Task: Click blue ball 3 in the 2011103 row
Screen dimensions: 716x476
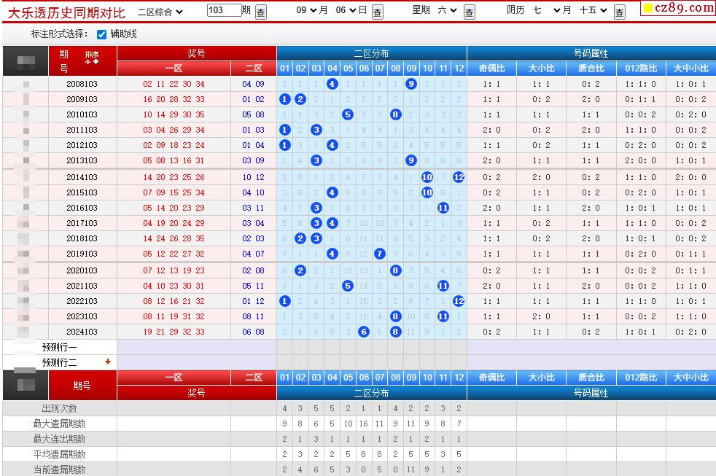Action: coord(316,130)
